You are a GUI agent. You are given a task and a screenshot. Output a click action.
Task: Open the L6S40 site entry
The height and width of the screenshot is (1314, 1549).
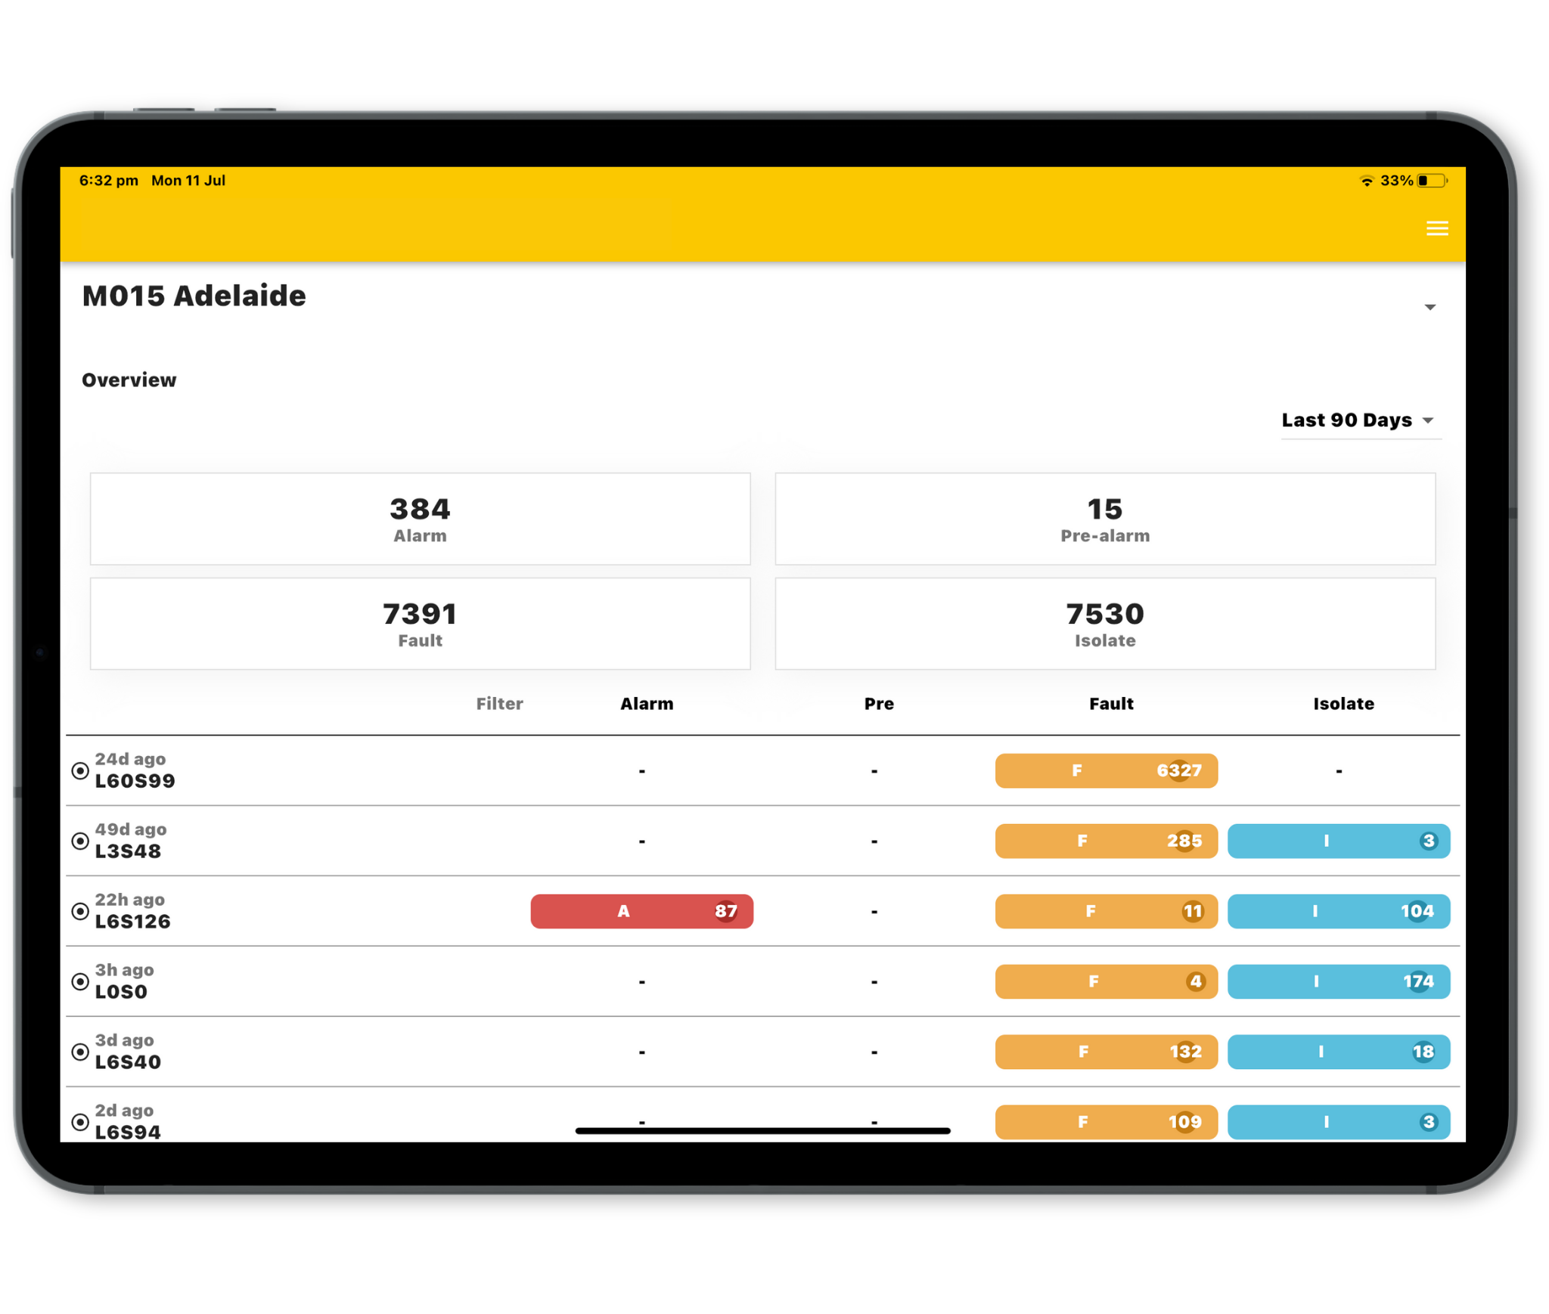click(127, 1061)
